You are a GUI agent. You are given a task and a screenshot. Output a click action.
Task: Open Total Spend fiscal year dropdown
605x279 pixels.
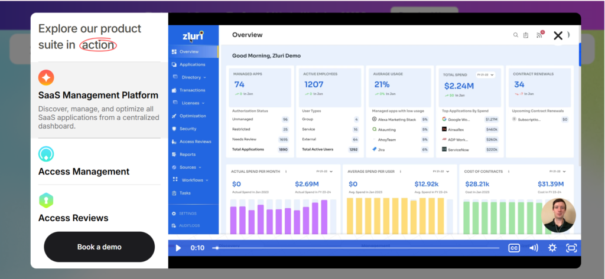click(x=485, y=75)
